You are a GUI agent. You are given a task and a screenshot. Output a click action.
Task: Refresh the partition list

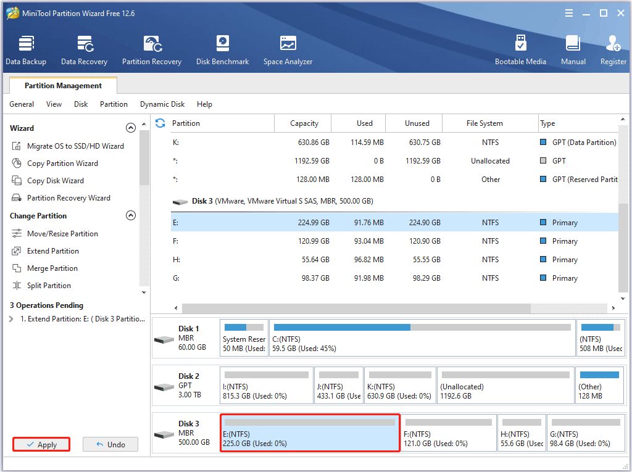click(x=160, y=123)
